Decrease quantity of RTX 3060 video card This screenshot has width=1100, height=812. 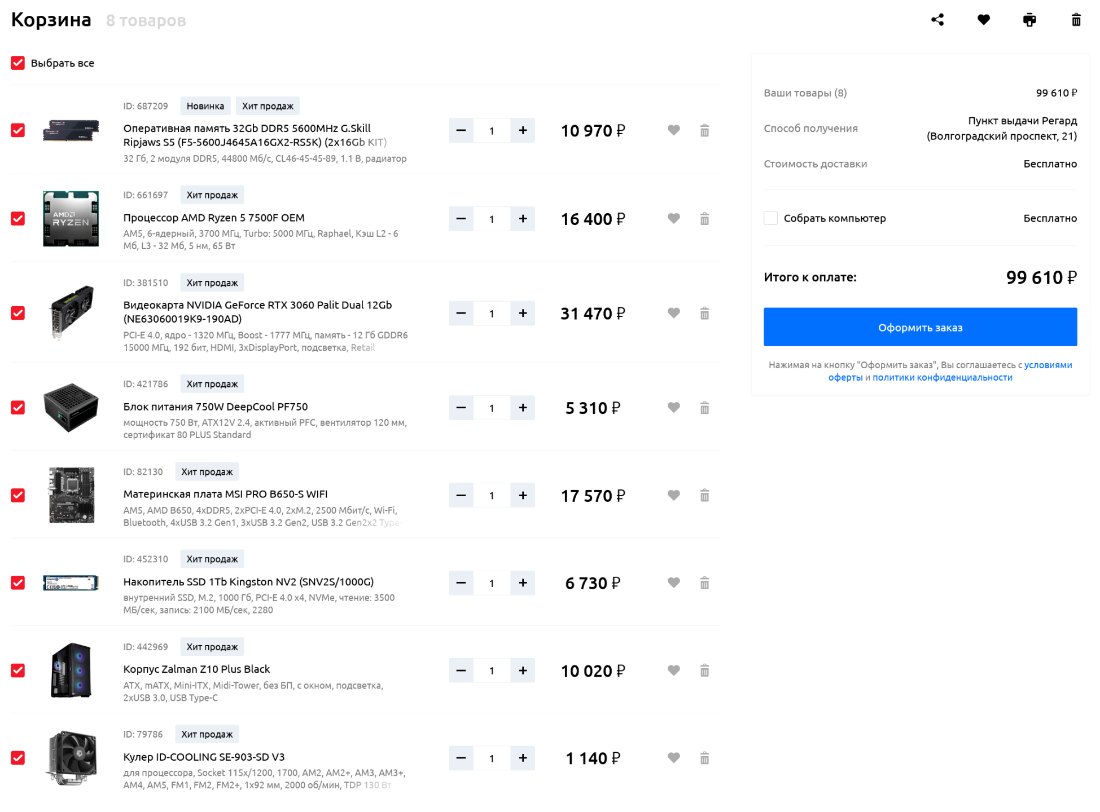[x=461, y=313]
